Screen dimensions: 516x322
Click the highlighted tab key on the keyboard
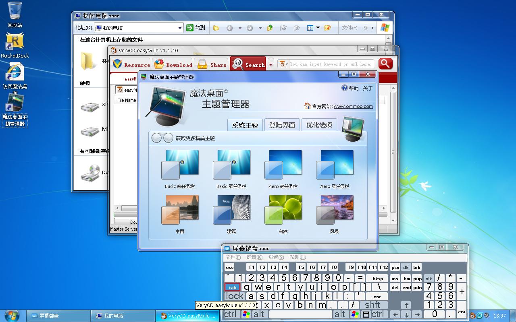tap(233, 287)
